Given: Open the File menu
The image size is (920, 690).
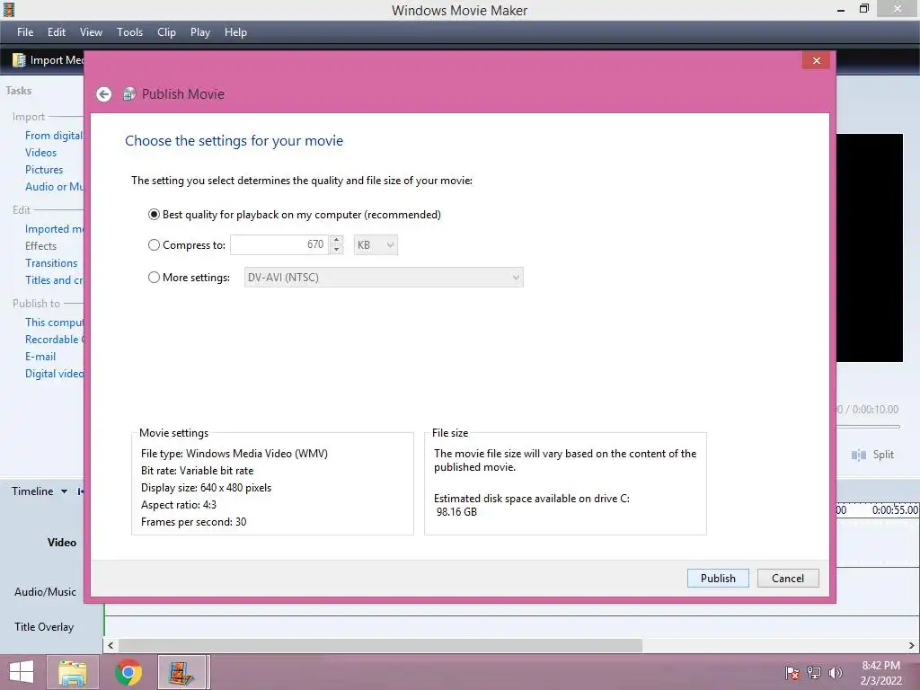Looking at the screenshot, I should 25,32.
